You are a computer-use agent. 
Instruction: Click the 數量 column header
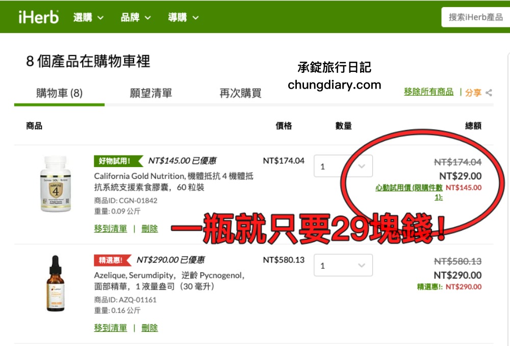tap(343, 126)
